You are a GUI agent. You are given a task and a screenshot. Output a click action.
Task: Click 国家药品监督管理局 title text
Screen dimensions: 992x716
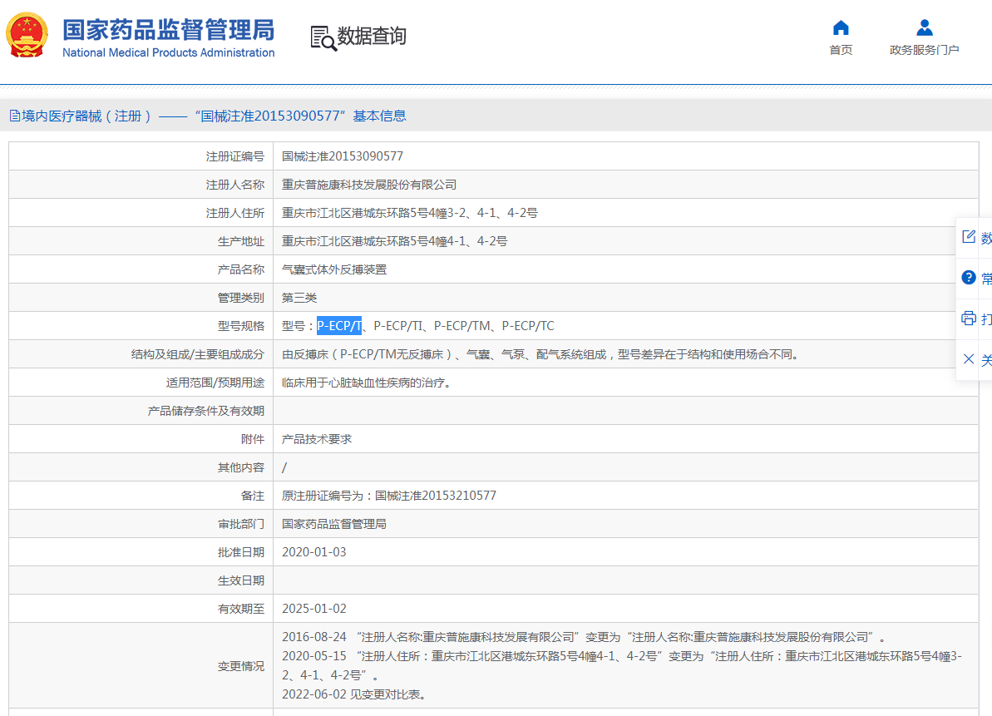coord(168,30)
